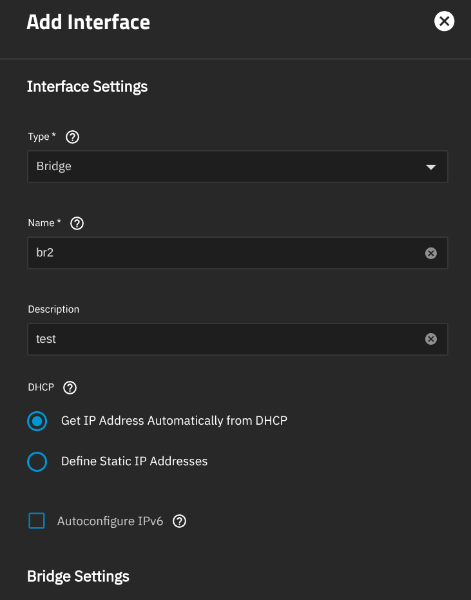Click the Get IP Address Automatically label text

tap(174, 421)
